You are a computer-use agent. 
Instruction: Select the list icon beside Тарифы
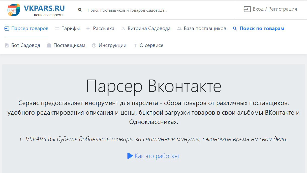(57, 28)
